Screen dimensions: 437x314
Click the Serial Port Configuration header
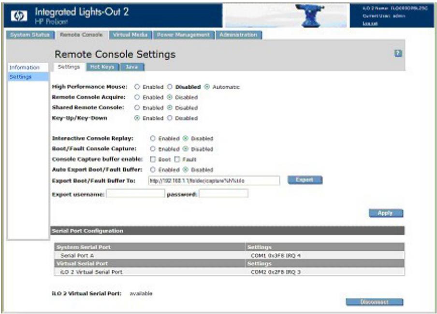point(227,231)
